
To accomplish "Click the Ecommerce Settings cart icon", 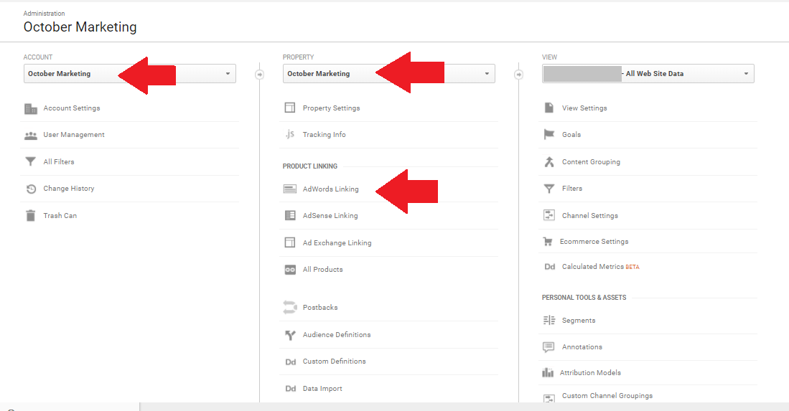I will click(548, 242).
